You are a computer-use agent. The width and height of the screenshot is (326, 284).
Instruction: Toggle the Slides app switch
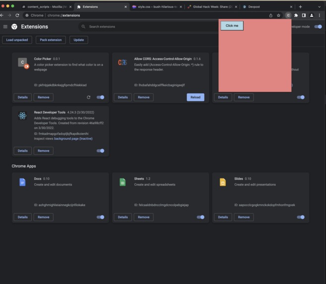click(x=301, y=217)
